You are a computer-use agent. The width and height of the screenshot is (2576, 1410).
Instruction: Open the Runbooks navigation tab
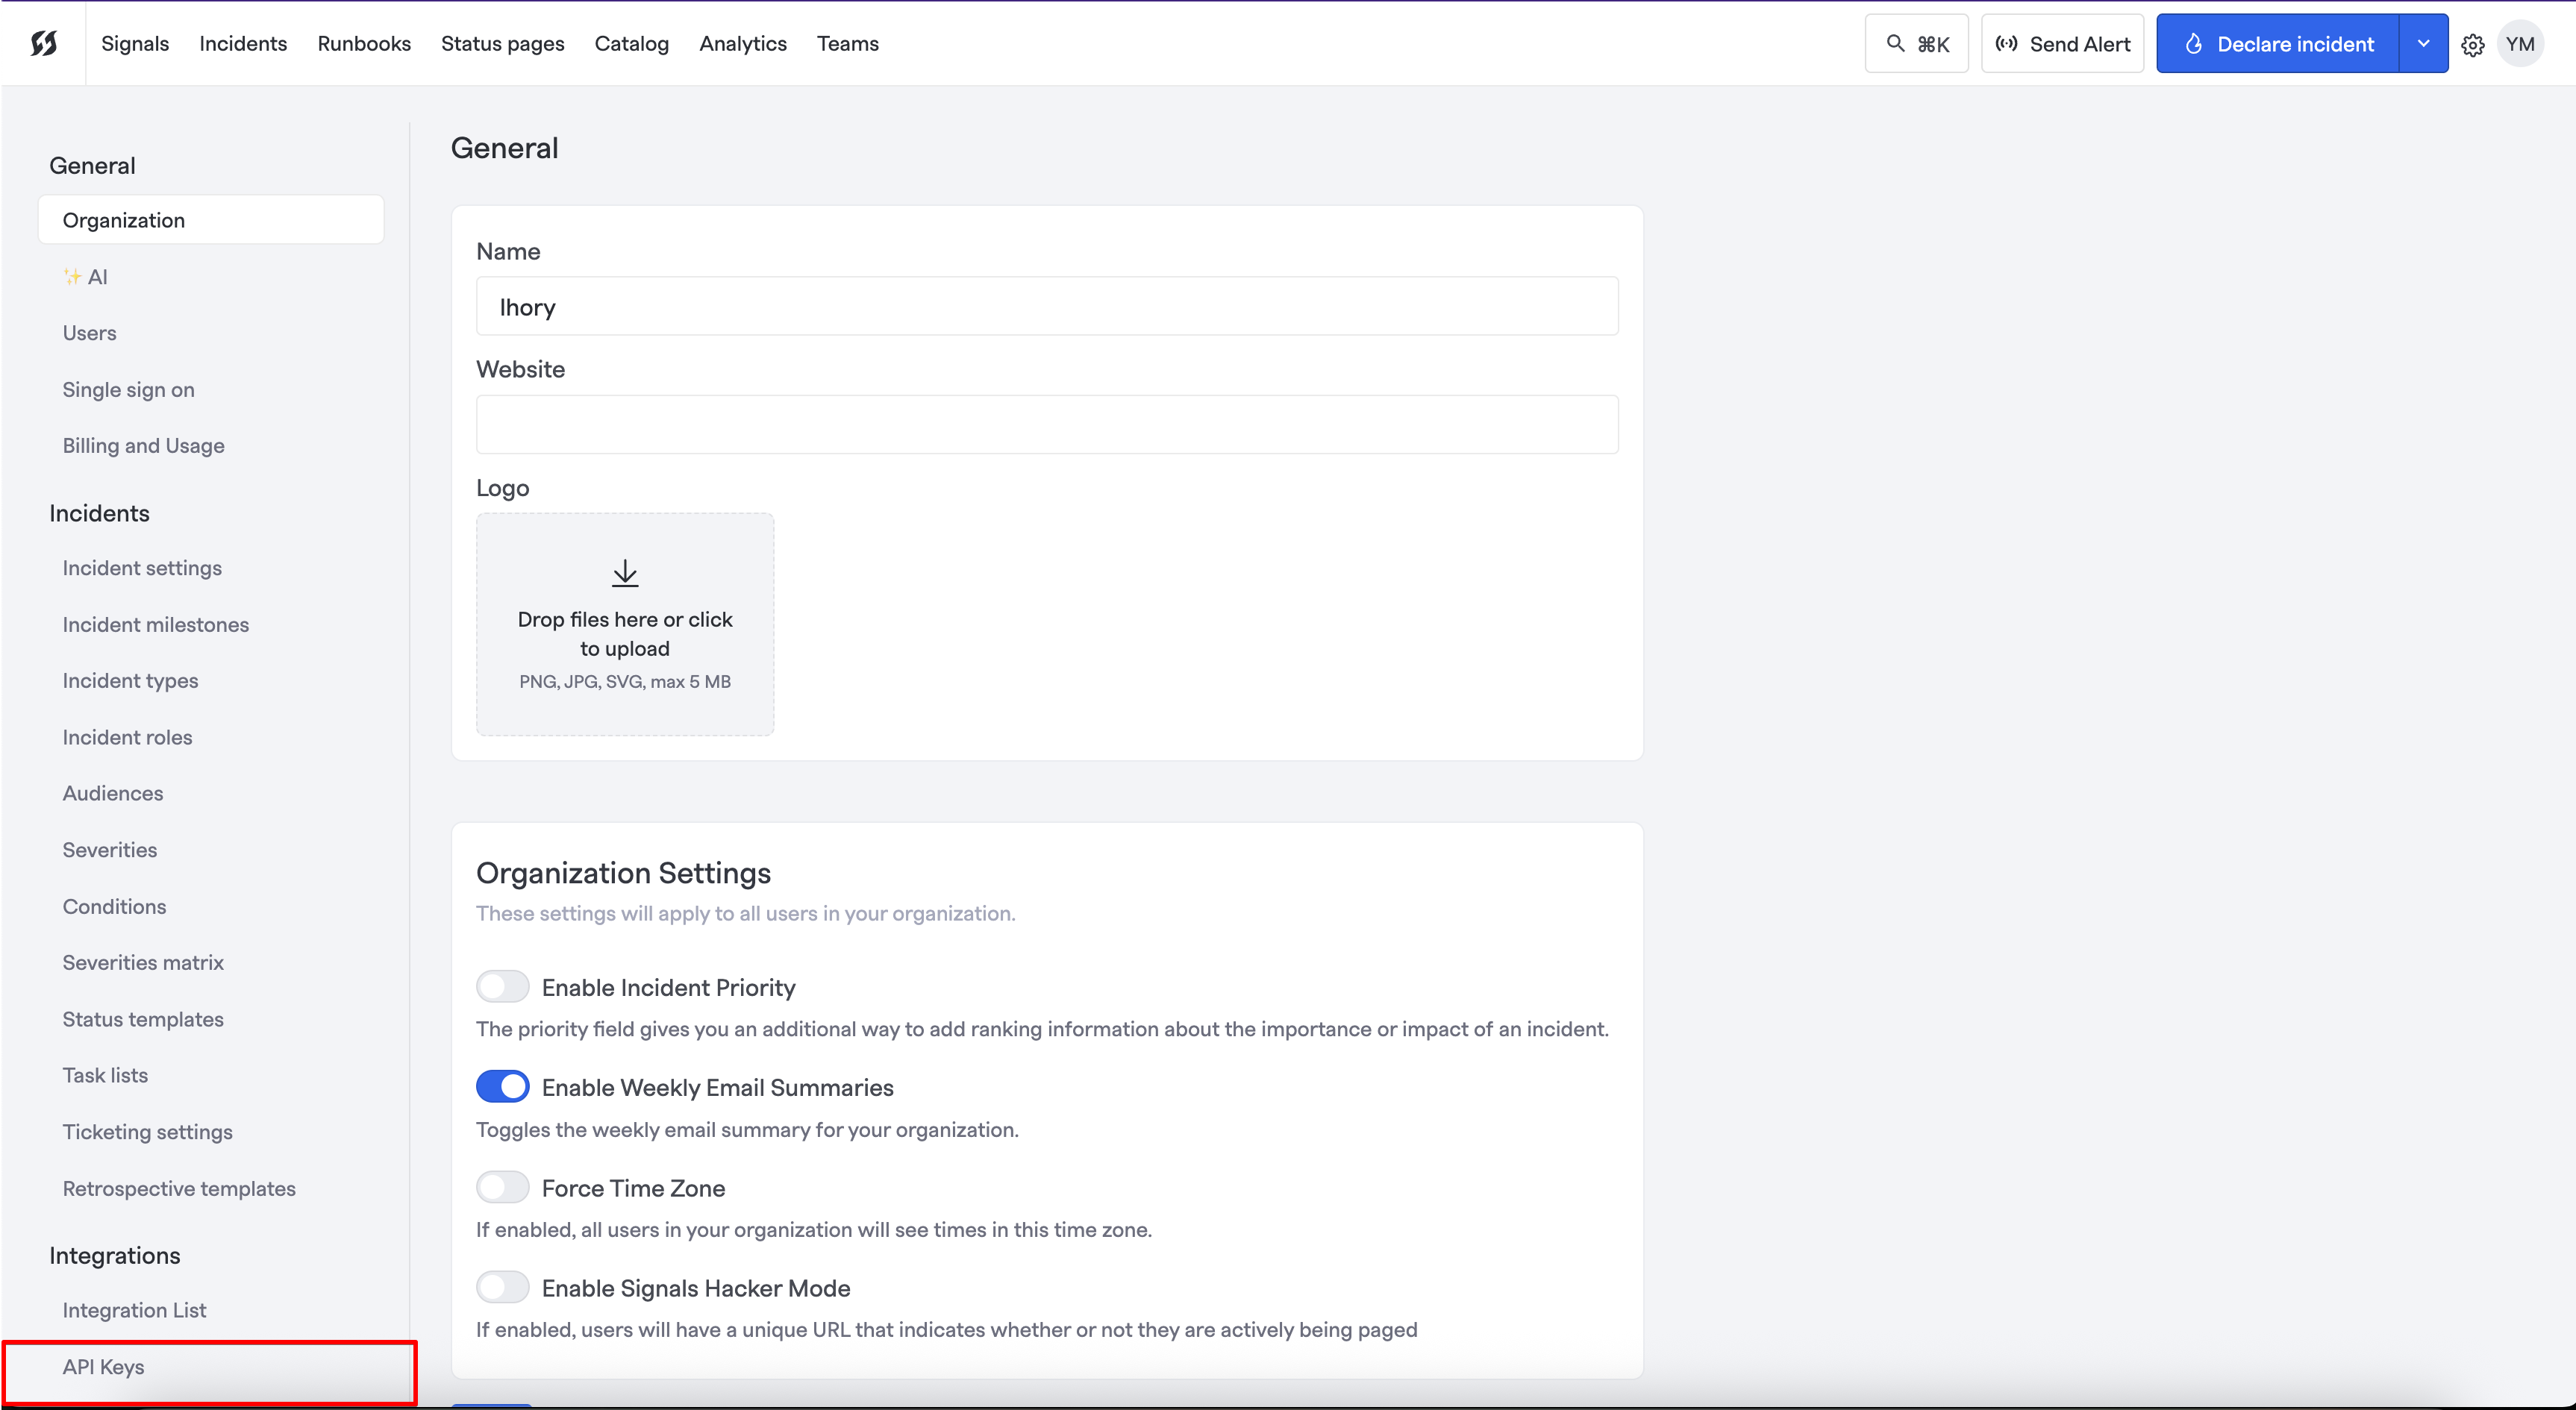click(364, 44)
